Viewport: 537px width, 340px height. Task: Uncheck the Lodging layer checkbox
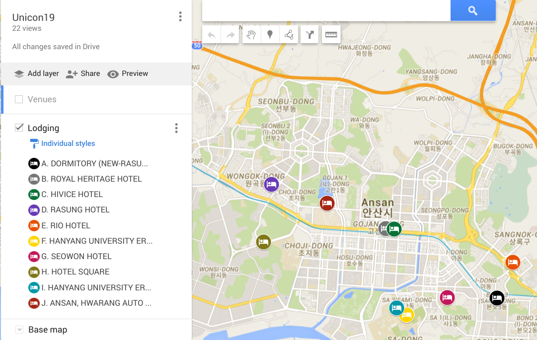[x=19, y=128]
